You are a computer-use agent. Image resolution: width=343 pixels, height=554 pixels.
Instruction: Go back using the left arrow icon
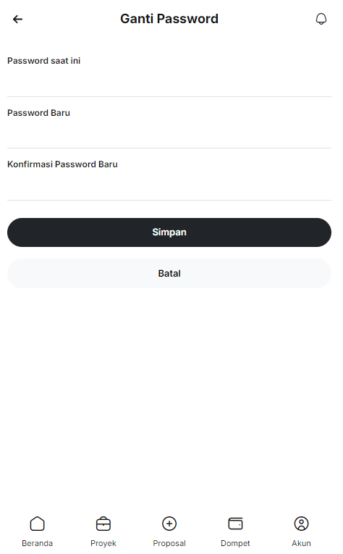(x=17, y=19)
